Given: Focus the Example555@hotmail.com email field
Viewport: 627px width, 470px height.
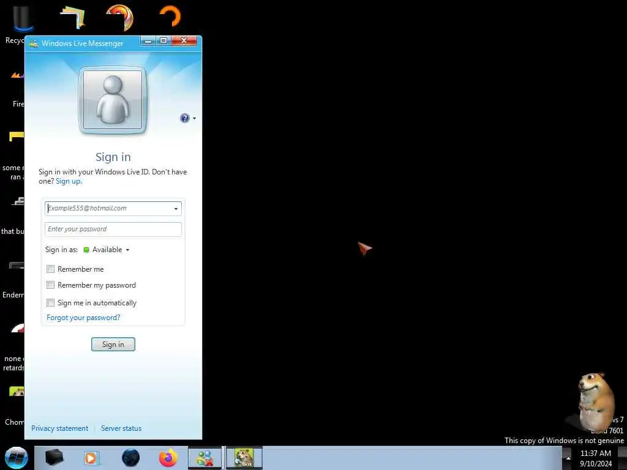Looking at the screenshot, I should click(113, 209).
